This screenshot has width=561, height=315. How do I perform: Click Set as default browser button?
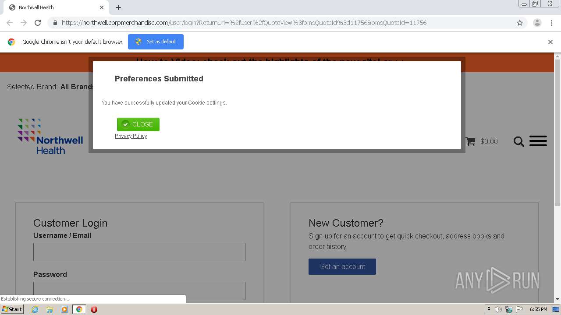click(156, 42)
